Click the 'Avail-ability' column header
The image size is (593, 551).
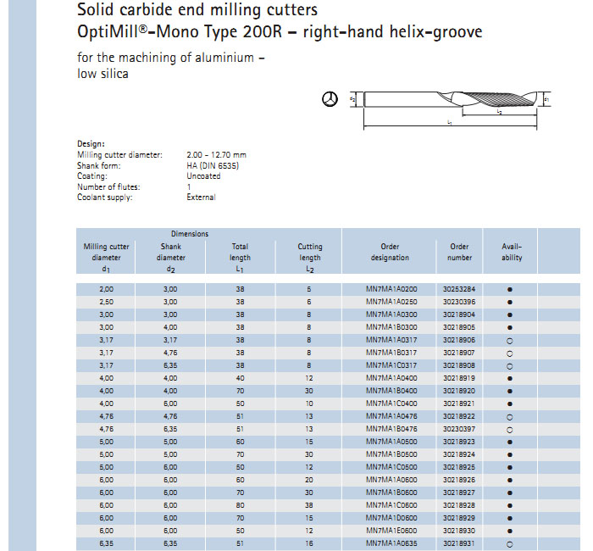512,252
